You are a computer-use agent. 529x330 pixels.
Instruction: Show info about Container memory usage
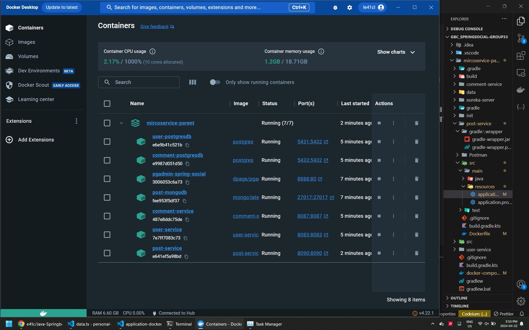coord(321,51)
